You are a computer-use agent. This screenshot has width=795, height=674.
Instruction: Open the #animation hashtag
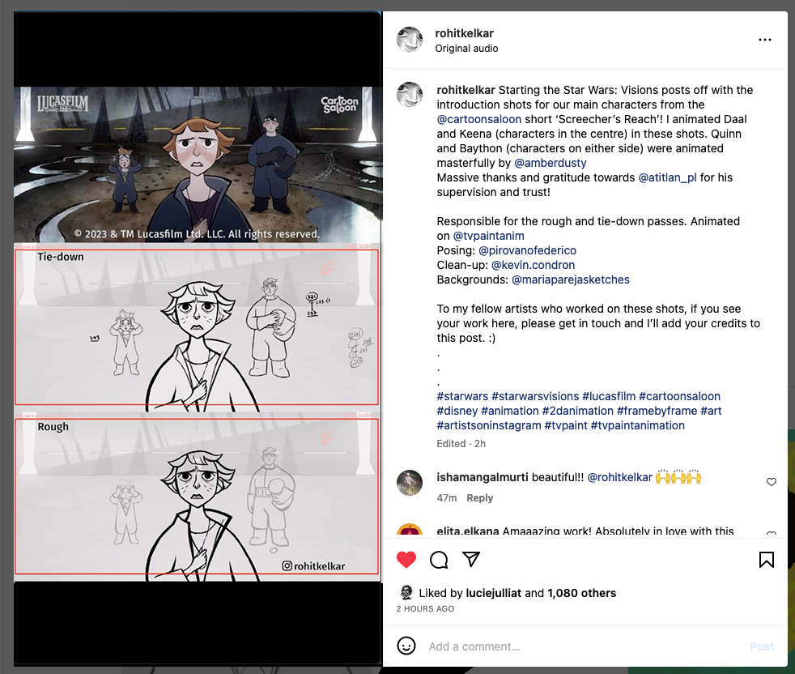click(x=509, y=411)
